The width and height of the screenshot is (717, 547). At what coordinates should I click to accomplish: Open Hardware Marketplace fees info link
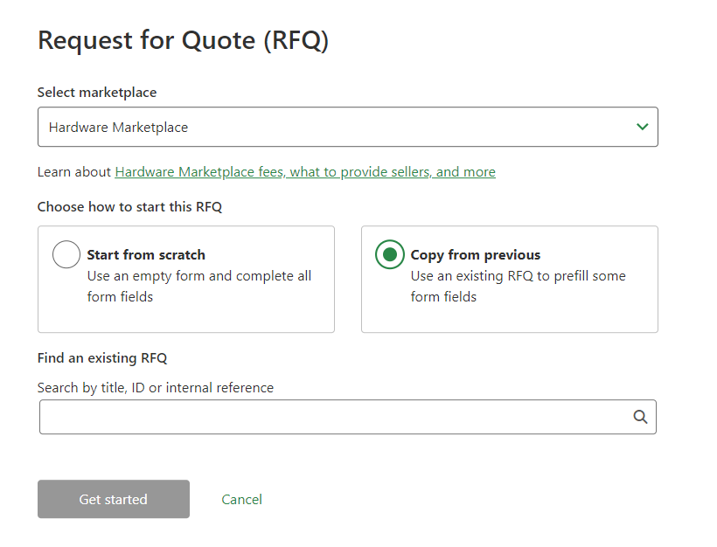pyautogui.click(x=305, y=172)
